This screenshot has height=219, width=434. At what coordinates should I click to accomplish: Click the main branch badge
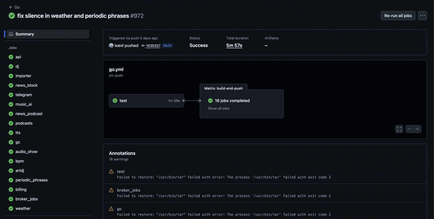click(x=167, y=45)
